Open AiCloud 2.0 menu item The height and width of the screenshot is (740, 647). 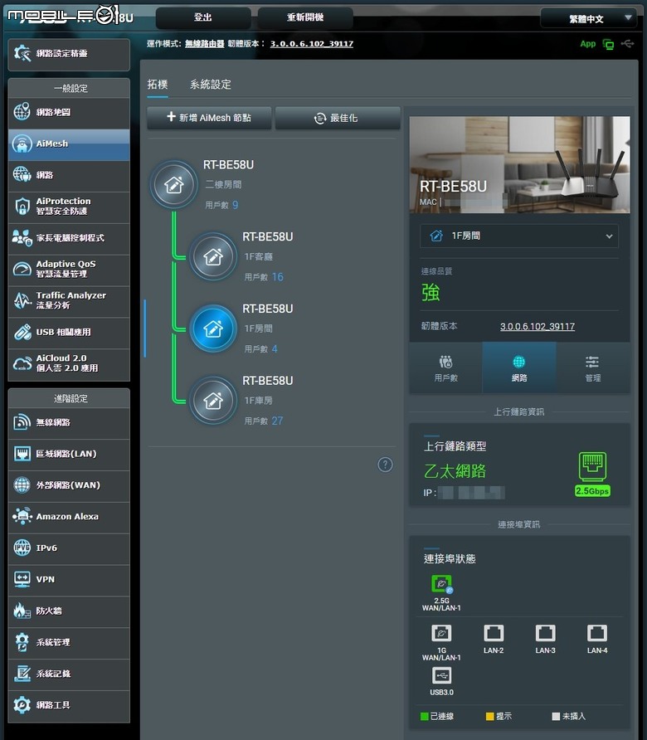click(x=69, y=363)
